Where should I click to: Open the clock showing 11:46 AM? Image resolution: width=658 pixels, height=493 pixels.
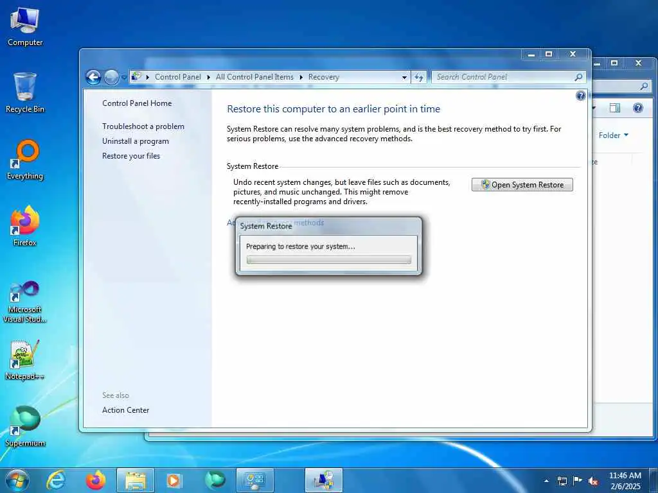pyautogui.click(x=625, y=480)
